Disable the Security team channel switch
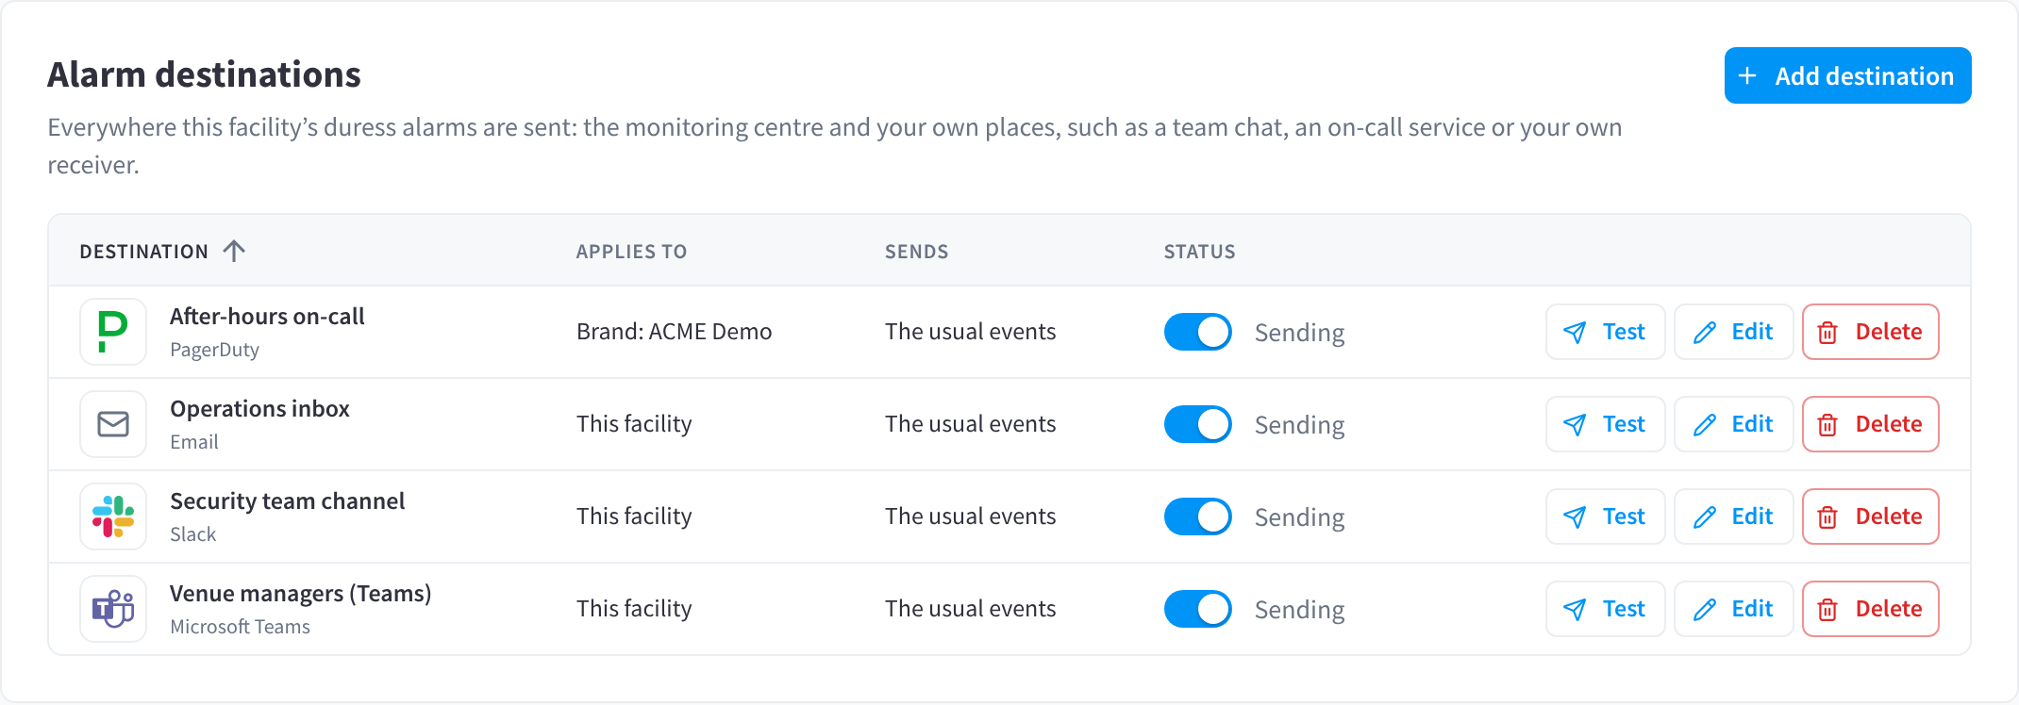Viewport: 2019px width, 705px height. click(1197, 516)
